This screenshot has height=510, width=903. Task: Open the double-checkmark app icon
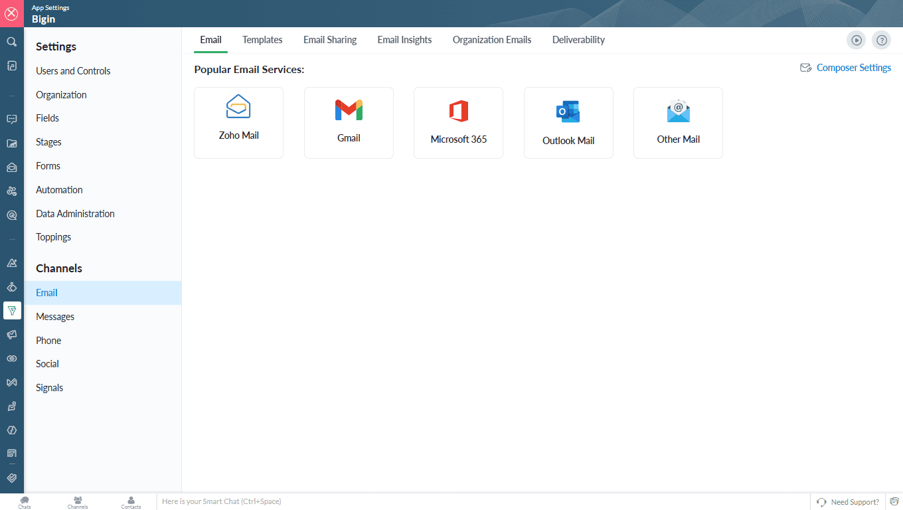(11, 477)
